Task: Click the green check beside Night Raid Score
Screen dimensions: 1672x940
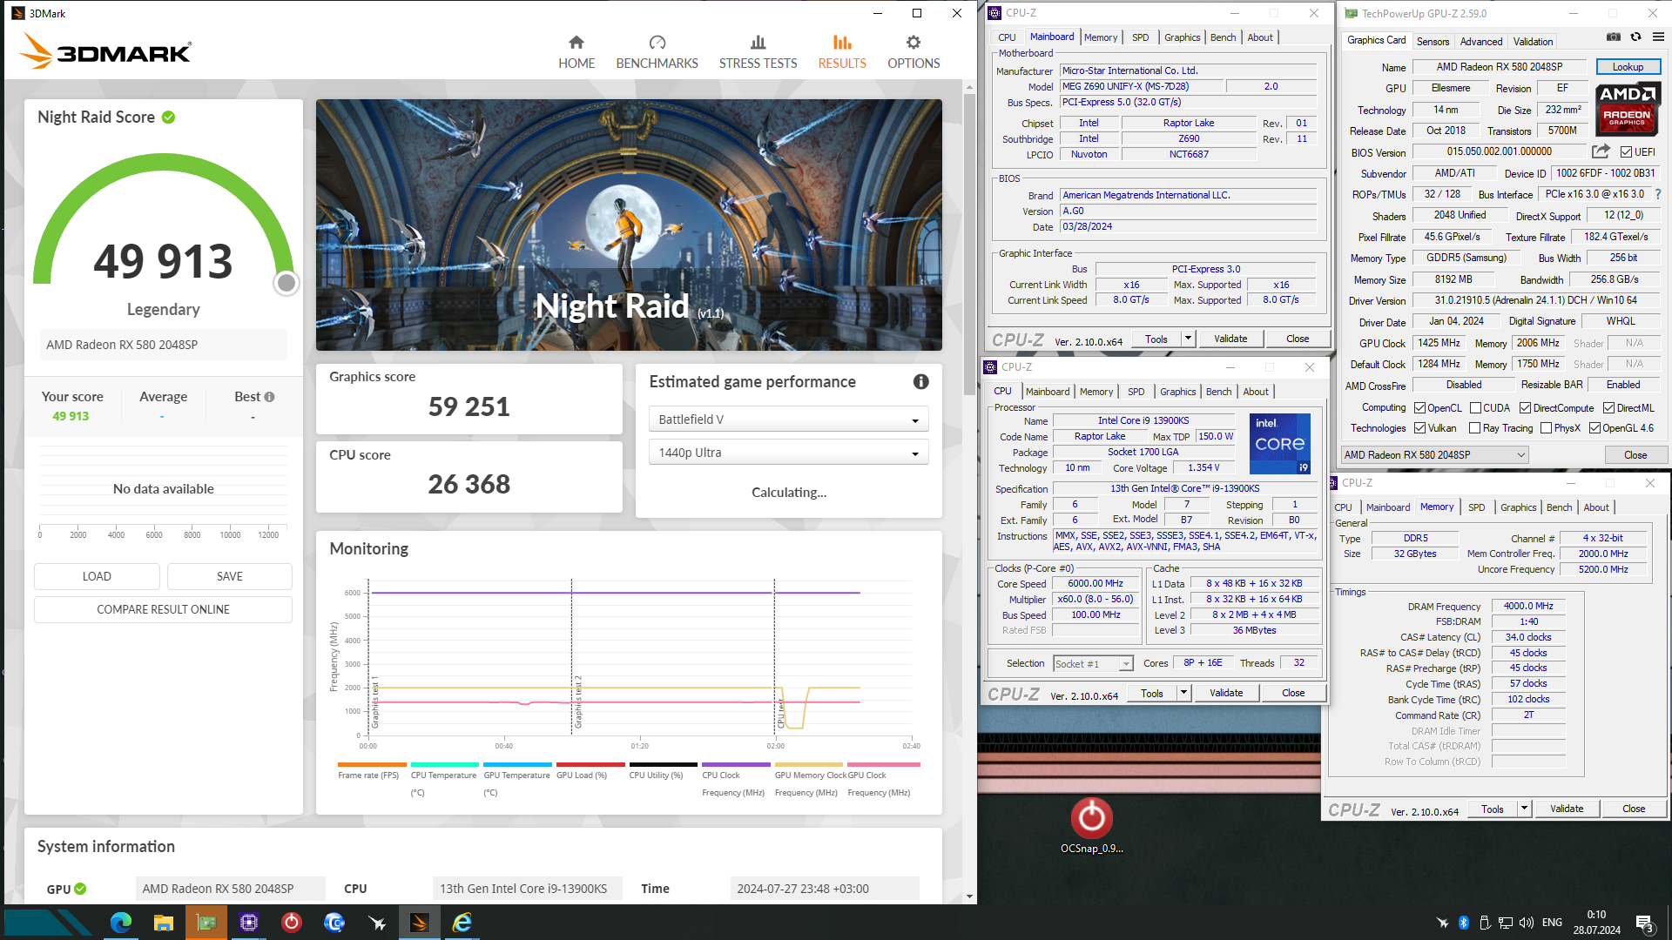Action: [x=169, y=117]
